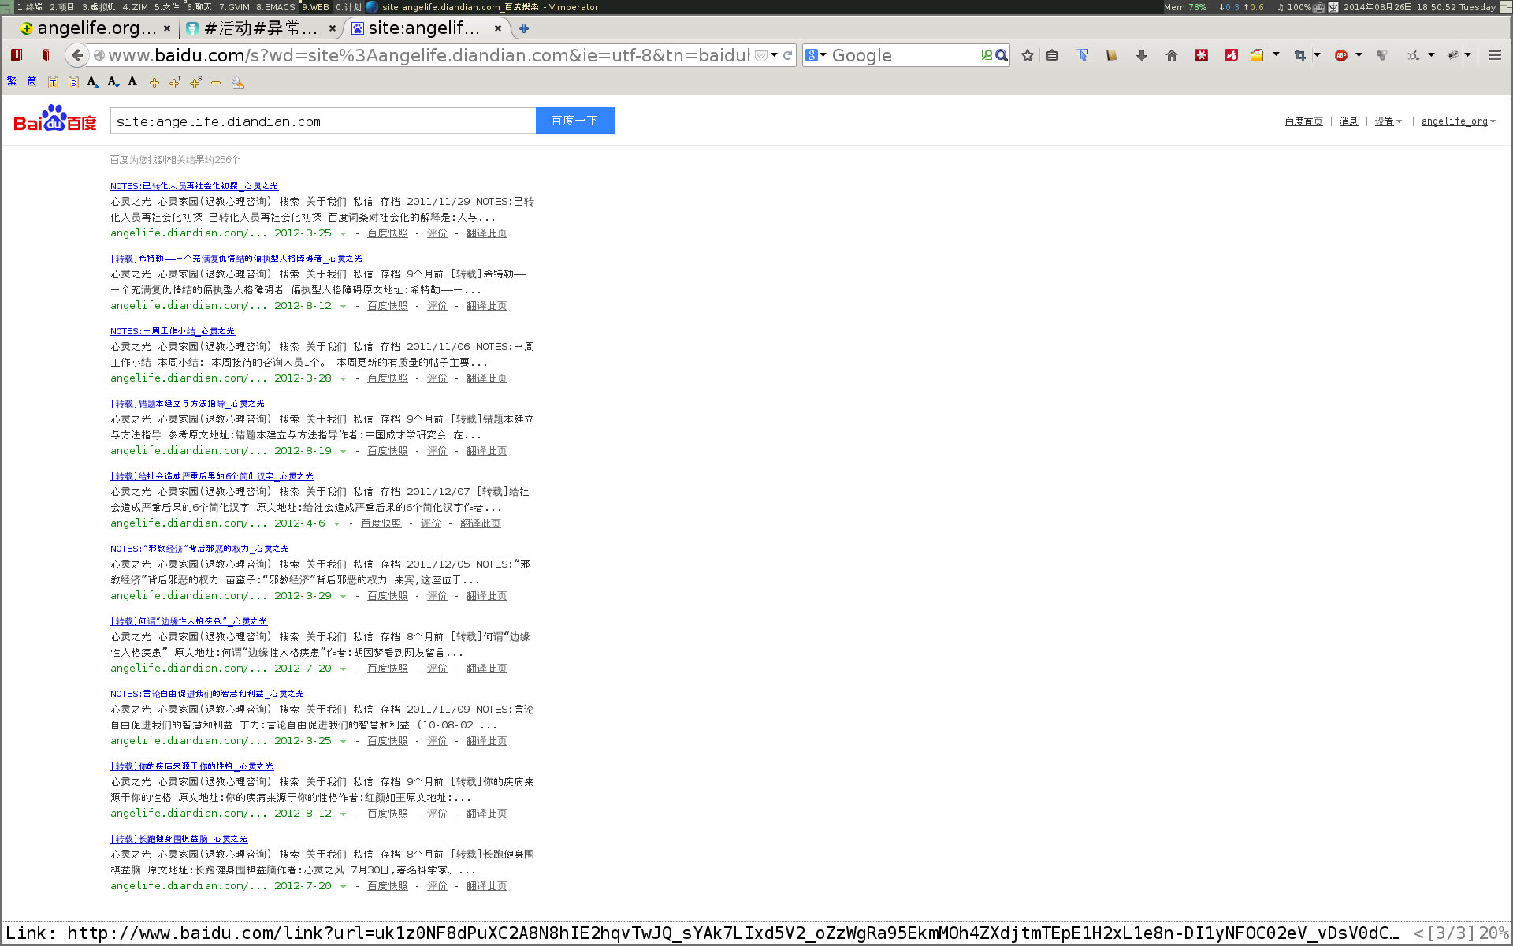Expand the Adblock Plus dropdown arrow
Screen dimensions: 1513x946
1359,55
